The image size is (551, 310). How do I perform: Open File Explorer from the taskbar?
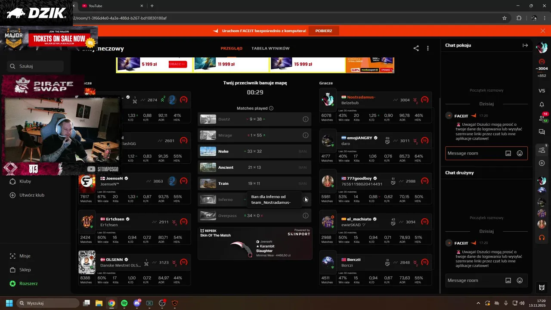click(x=99, y=303)
